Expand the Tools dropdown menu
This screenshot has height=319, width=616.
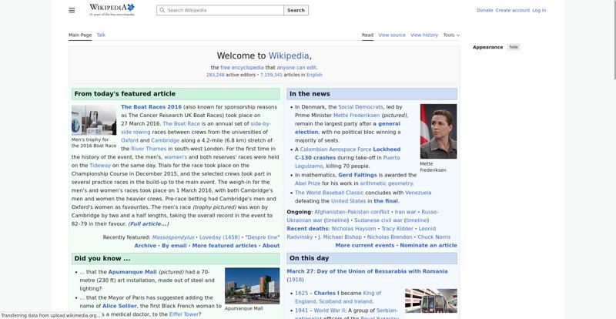451,35
